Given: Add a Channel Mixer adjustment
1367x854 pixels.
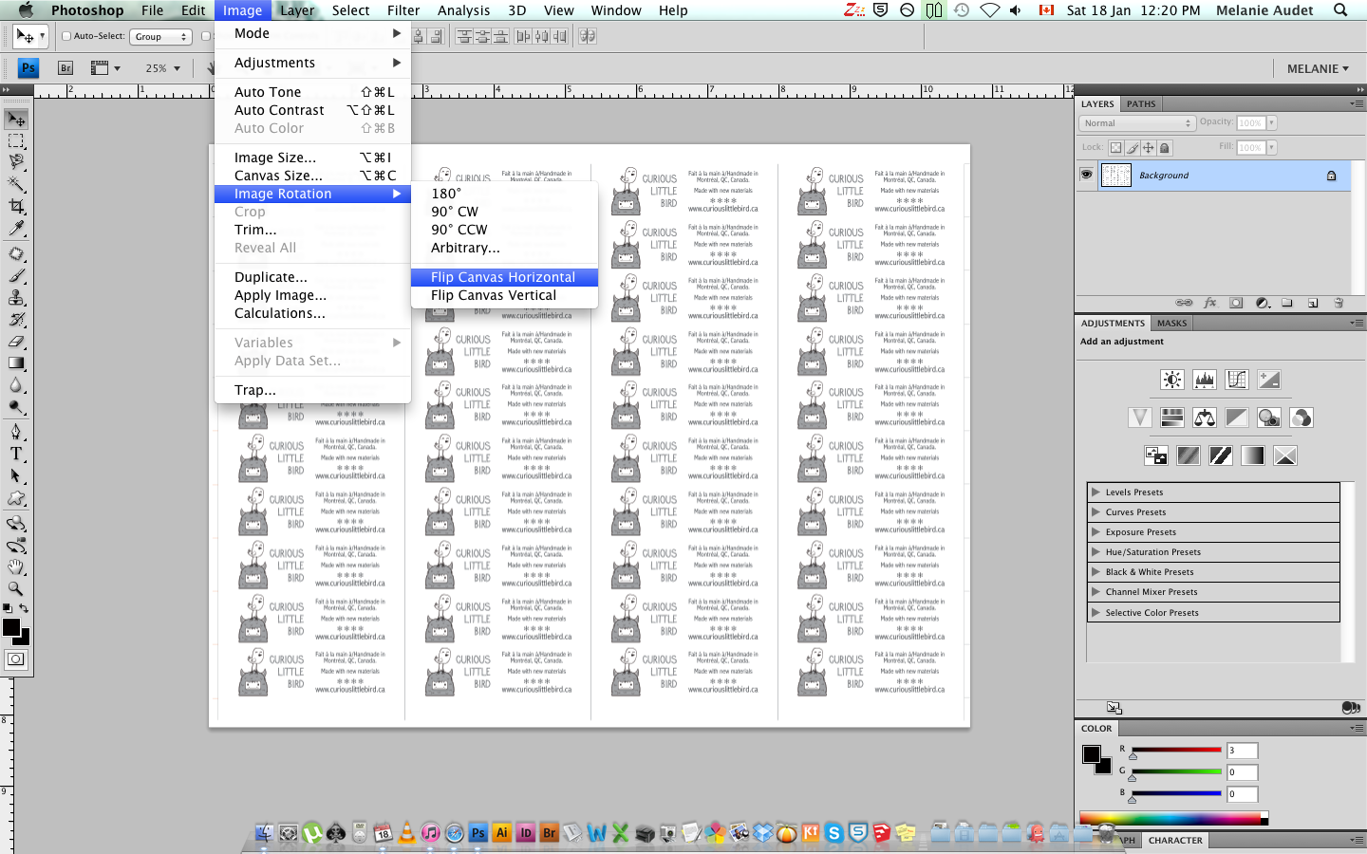Looking at the screenshot, I should coord(1301,418).
